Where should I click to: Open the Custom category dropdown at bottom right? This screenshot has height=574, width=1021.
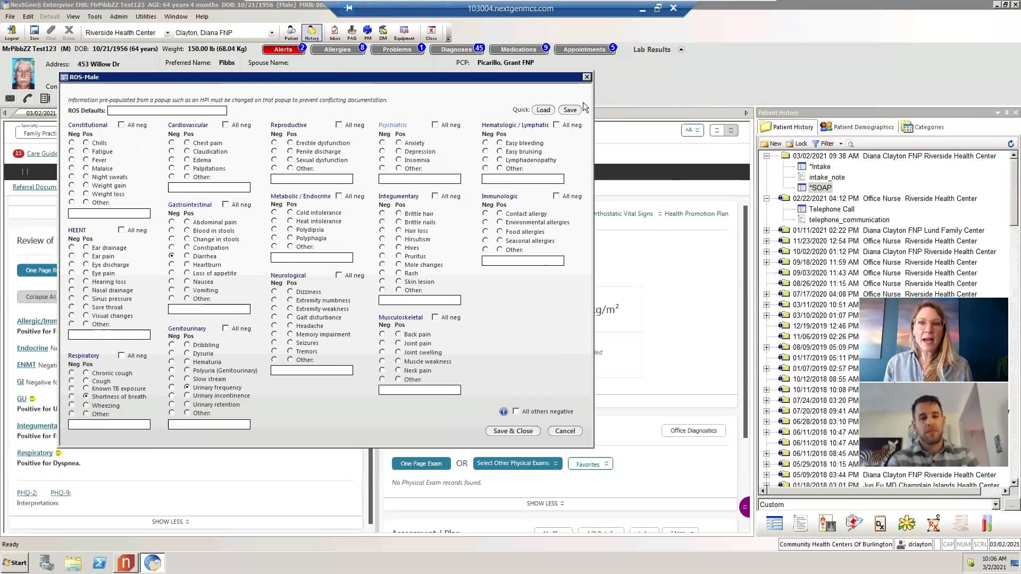tap(994, 504)
